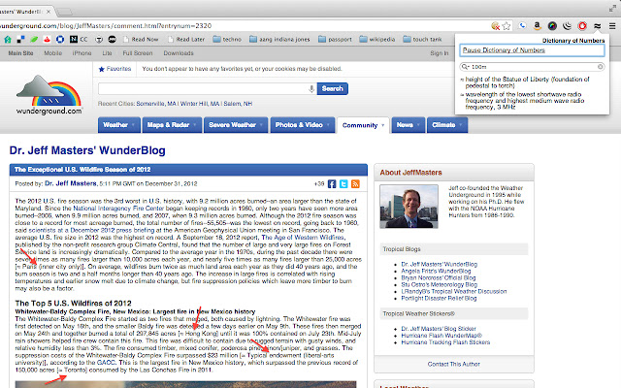Open the wikipedia bookmarks folder
621x388 pixels.
377,39
